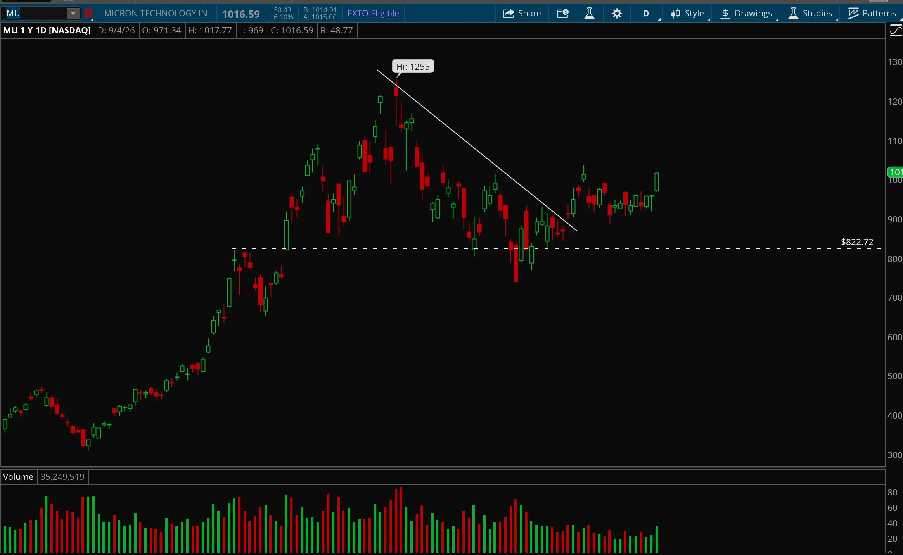Click the MU 1 Y 1D [NASDAQ] chart label
This screenshot has width=903, height=555.
pyautogui.click(x=47, y=30)
